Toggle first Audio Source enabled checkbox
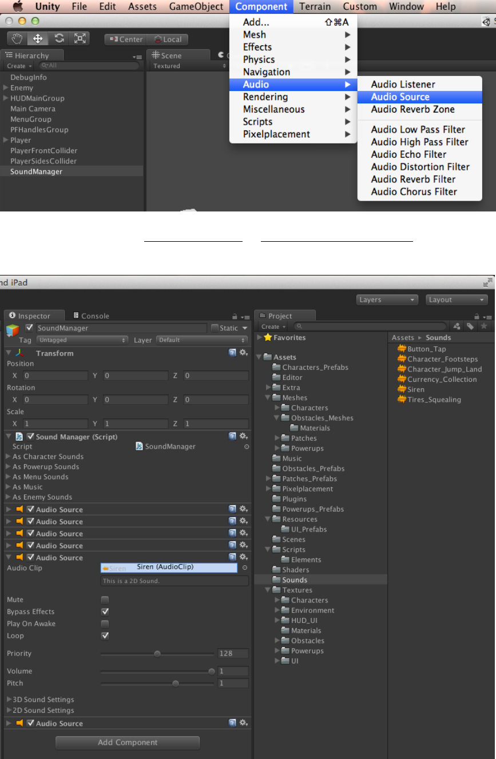 point(31,509)
